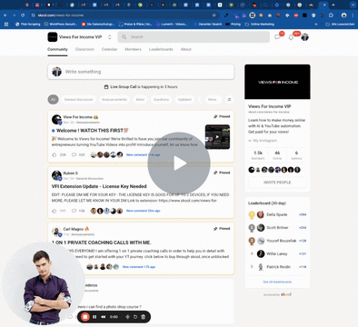The height and width of the screenshot is (327, 358).
Task: Open comments on the VFI Extension Update post
Action: pyautogui.click(x=74, y=211)
